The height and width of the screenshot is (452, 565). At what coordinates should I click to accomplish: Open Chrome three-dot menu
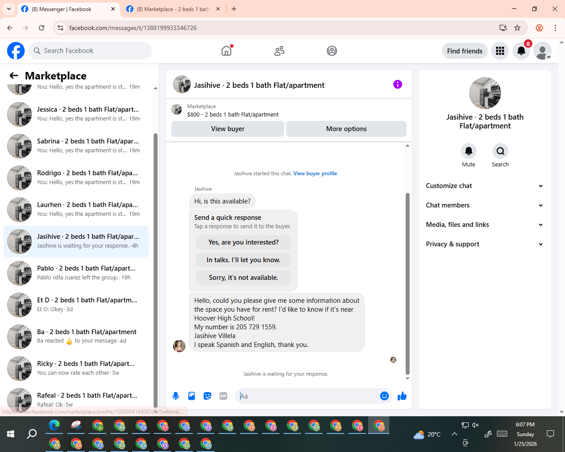tap(555, 28)
